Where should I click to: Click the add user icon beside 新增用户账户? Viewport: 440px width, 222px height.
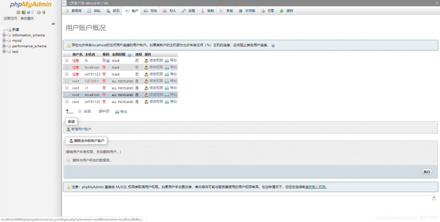pyautogui.click(x=68, y=129)
